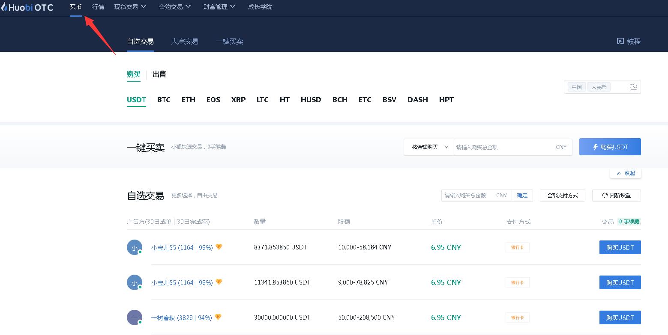The image size is (668, 335).
Task: Expand the 现货交易 menu
Action: point(130,7)
